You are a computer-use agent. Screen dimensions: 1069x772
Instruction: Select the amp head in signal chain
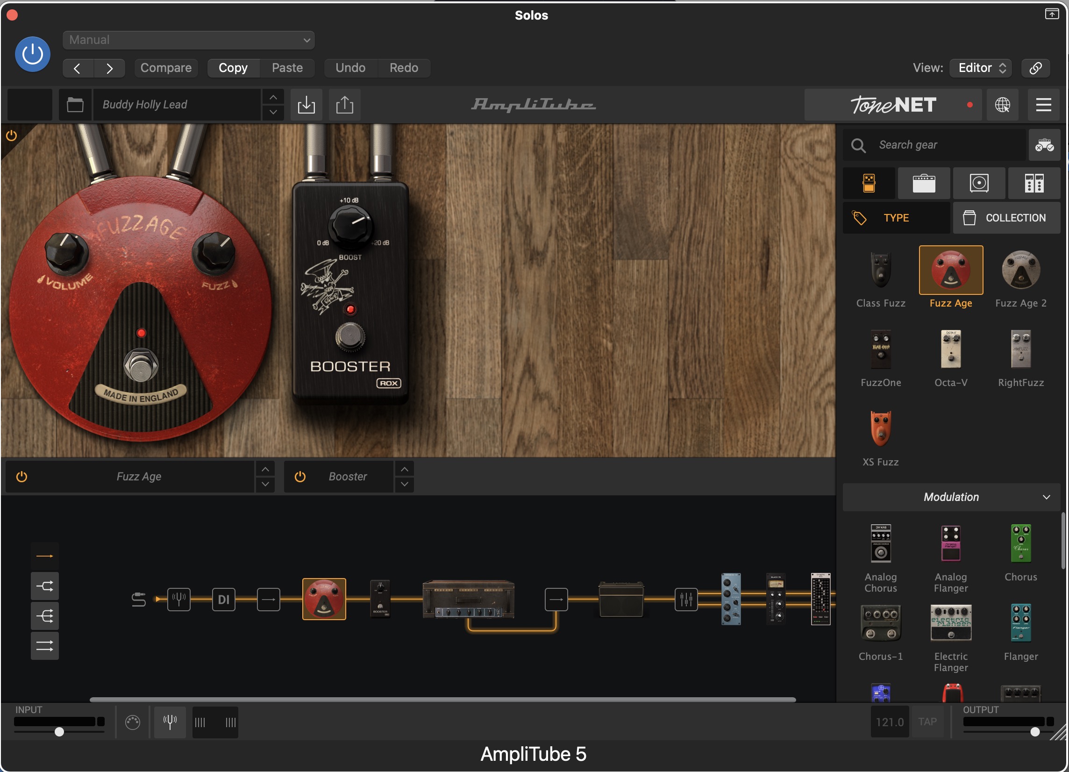tap(468, 599)
